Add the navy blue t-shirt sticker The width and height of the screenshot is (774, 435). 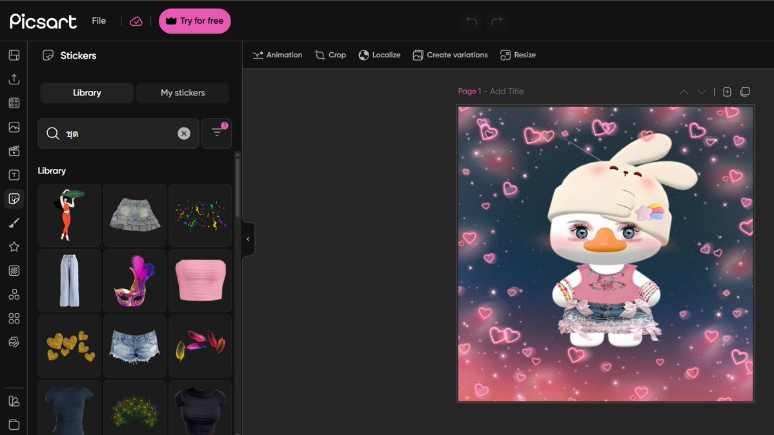click(x=69, y=408)
